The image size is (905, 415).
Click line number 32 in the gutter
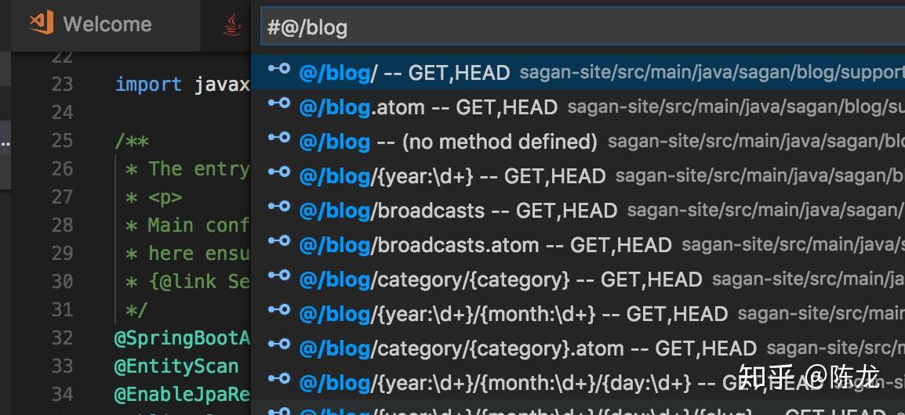62,337
